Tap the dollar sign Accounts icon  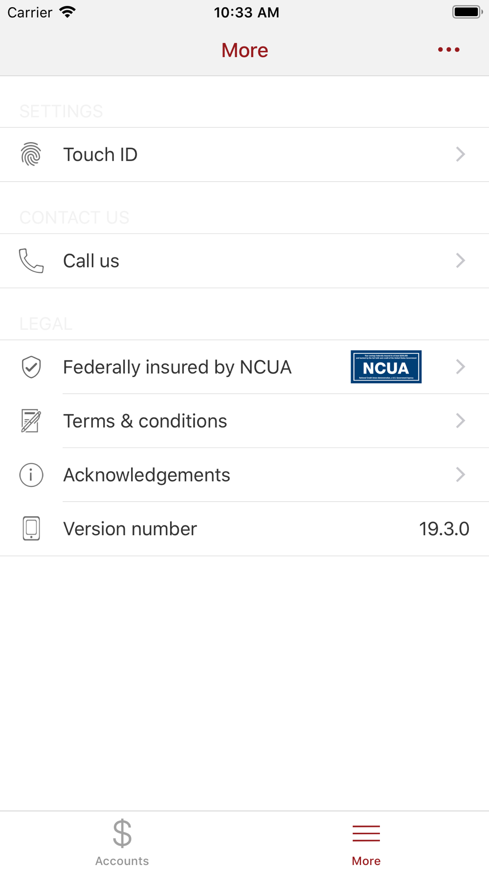point(122,833)
